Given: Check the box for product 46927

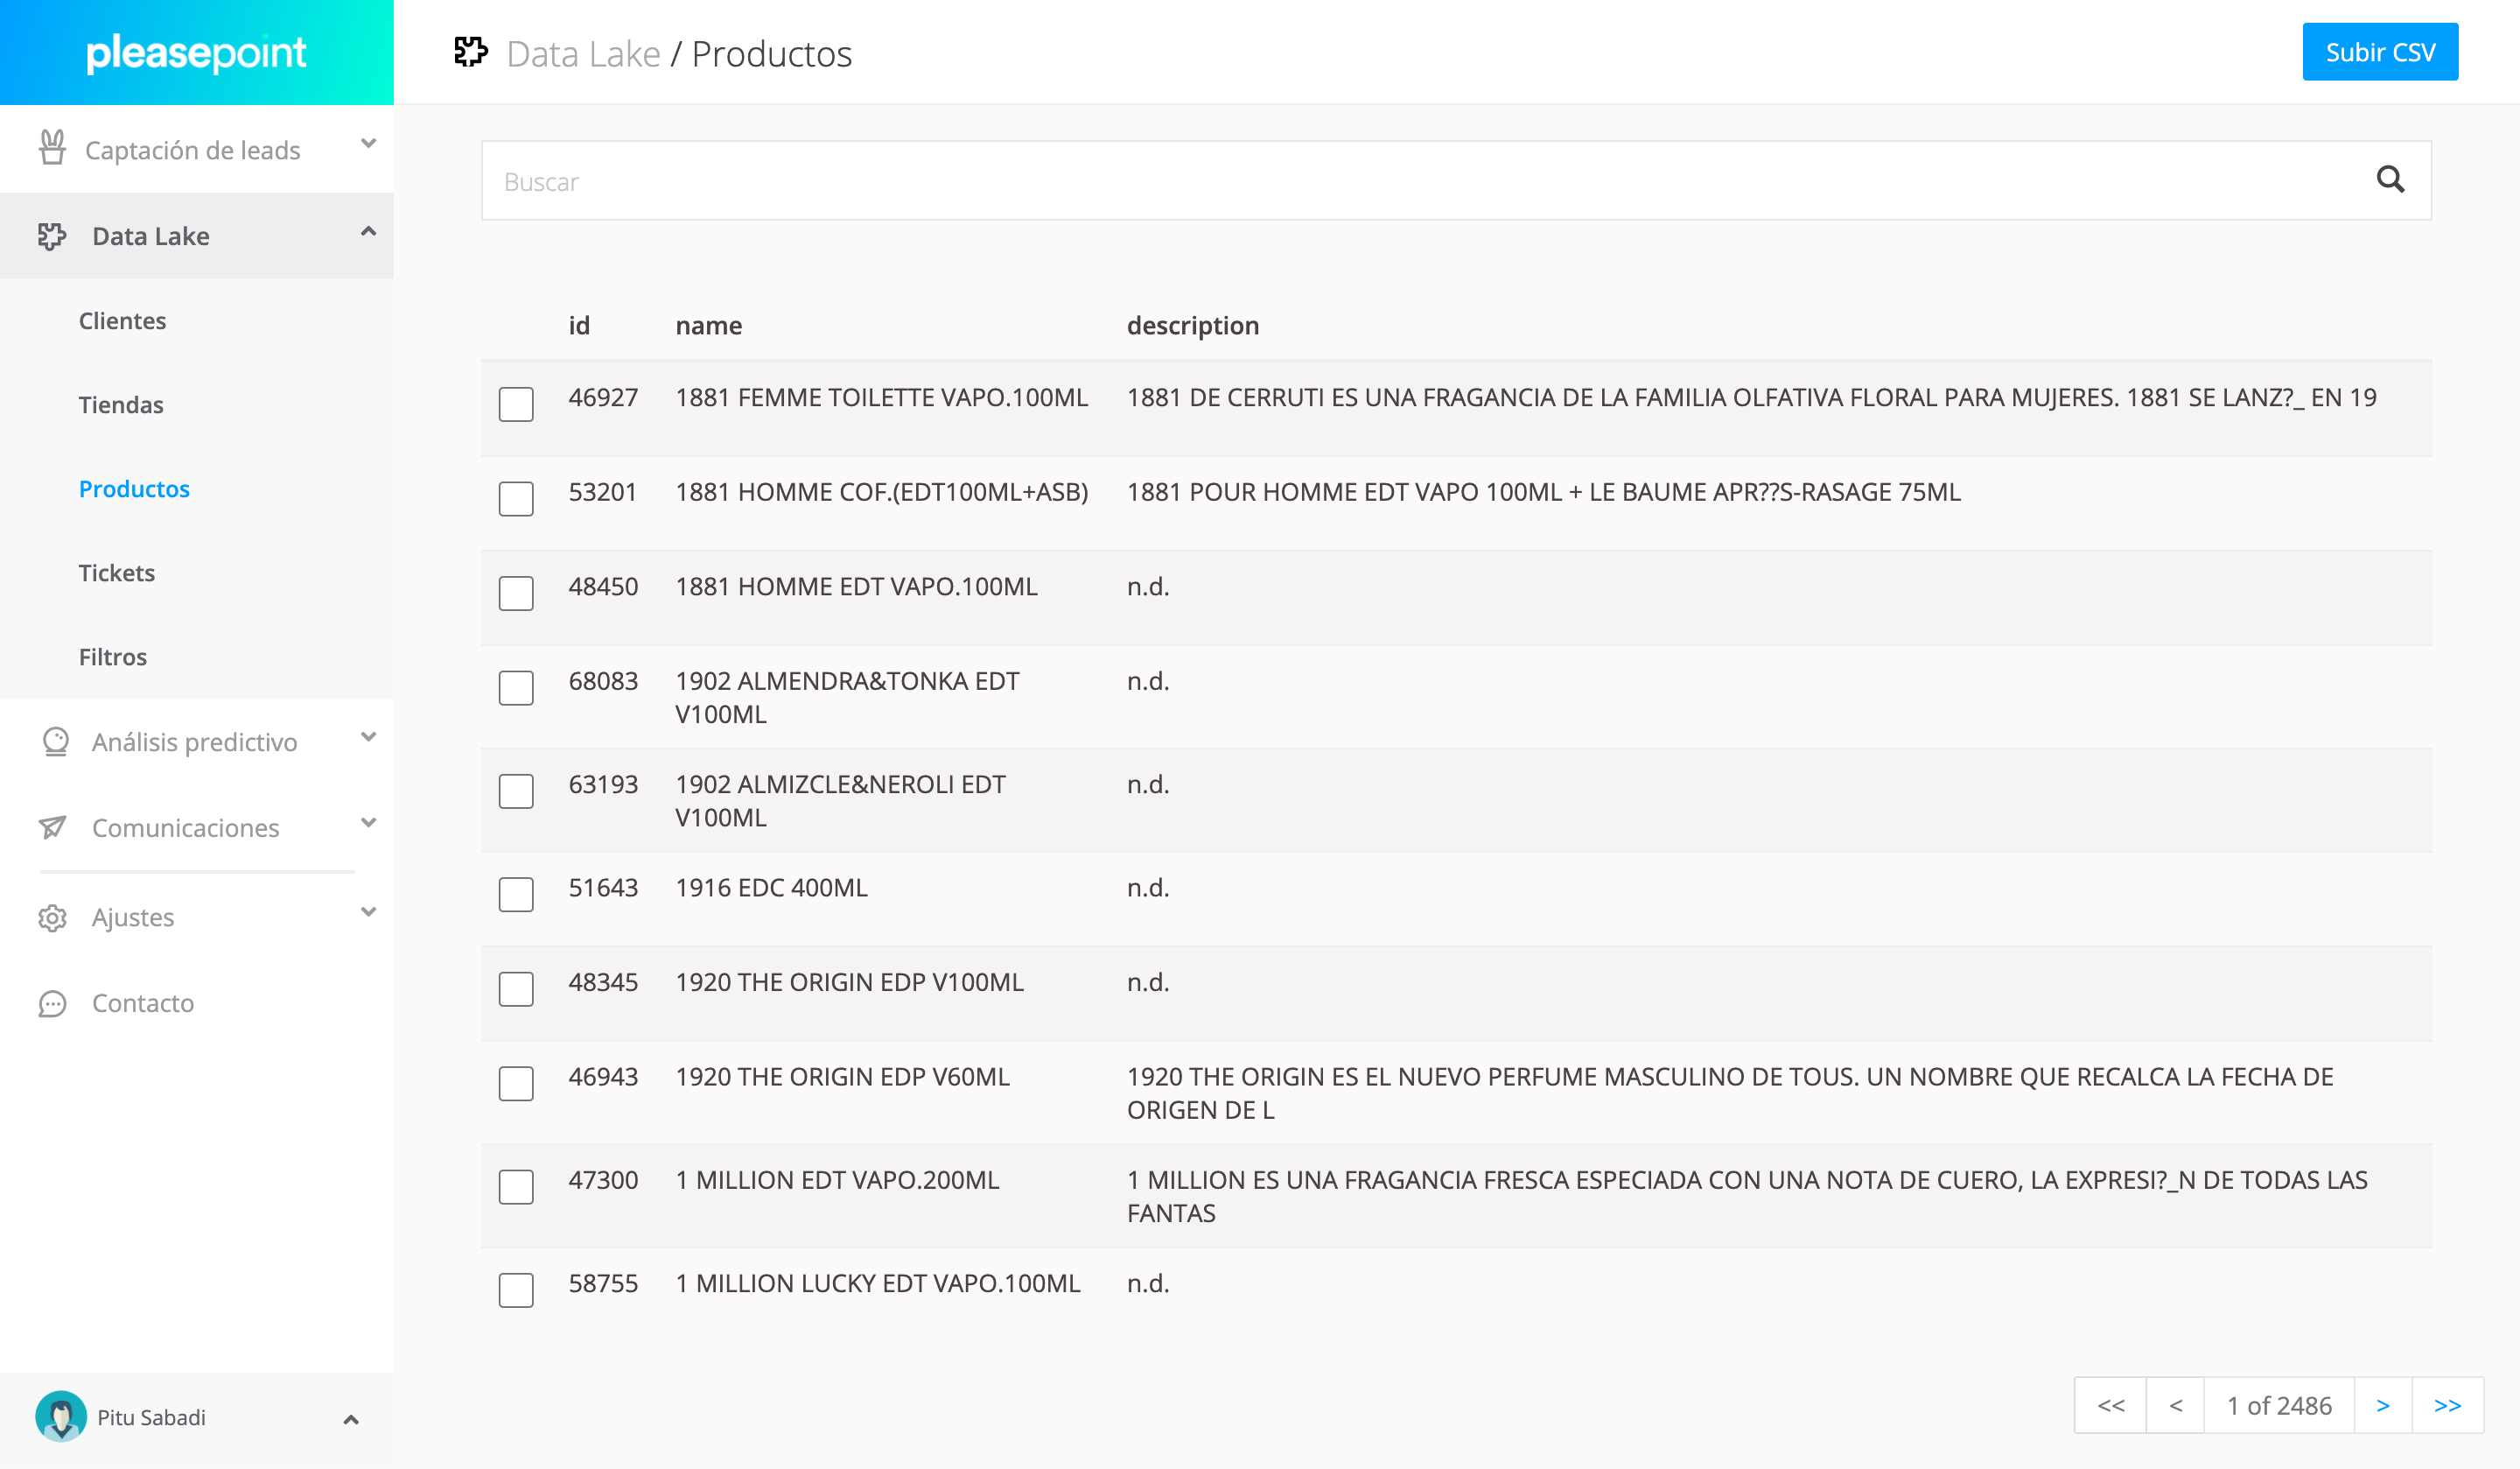Looking at the screenshot, I should point(516,404).
